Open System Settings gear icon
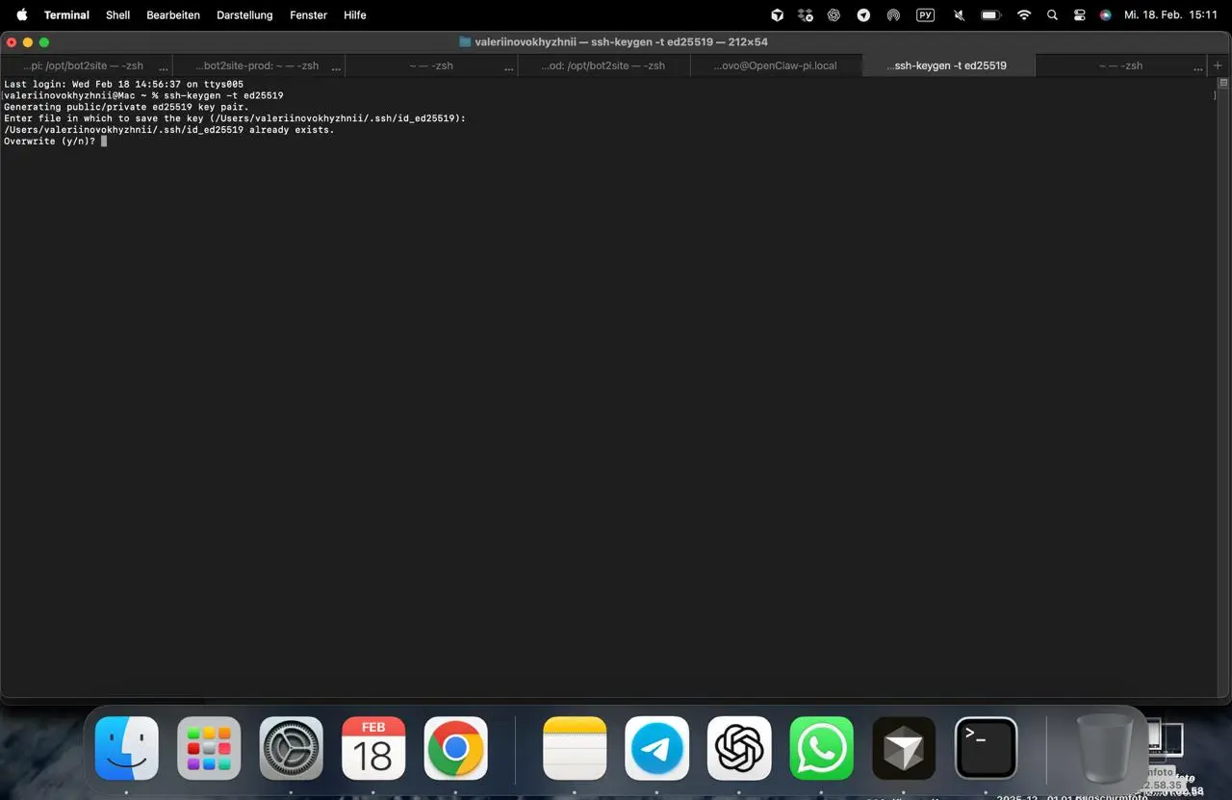Viewport: 1232px width, 800px height. pyautogui.click(x=291, y=748)
